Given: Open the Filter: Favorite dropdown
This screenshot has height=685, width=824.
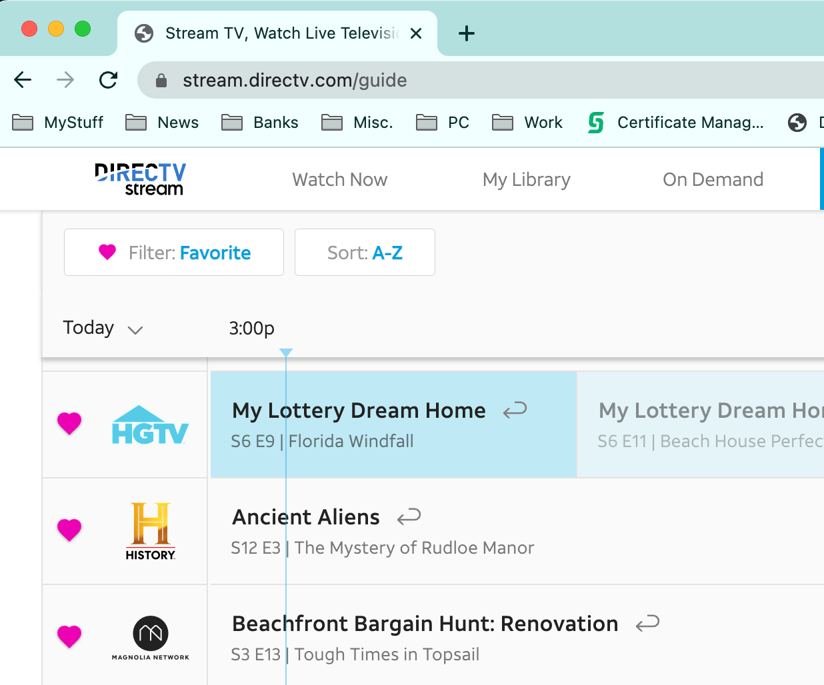Looking at the screenshot, I should click(174, 252).
